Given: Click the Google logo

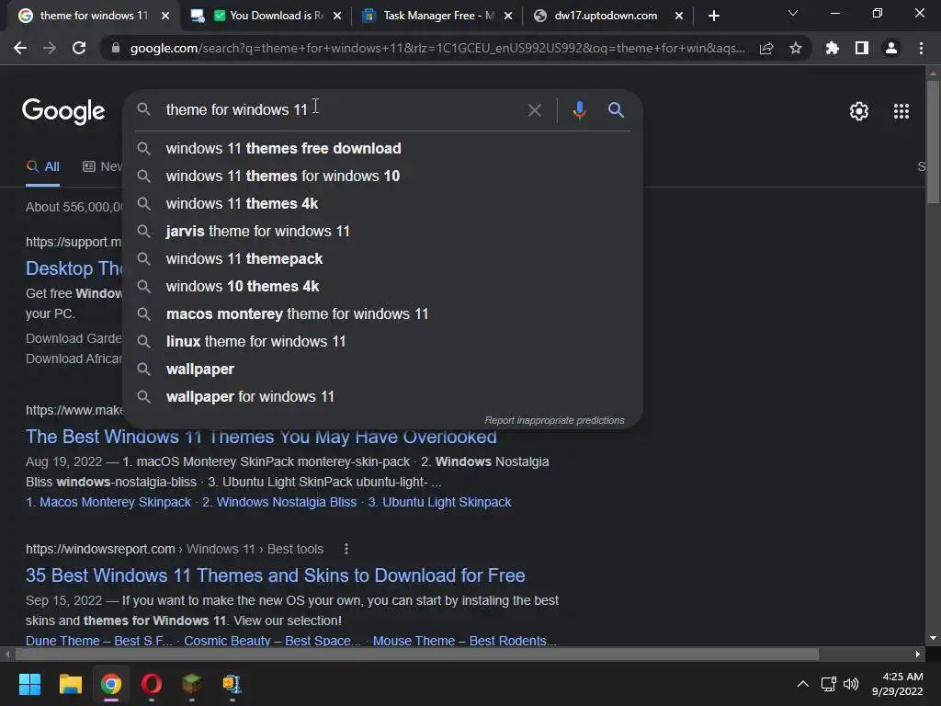Looking at the screenshot, I should tap(63, 111).
